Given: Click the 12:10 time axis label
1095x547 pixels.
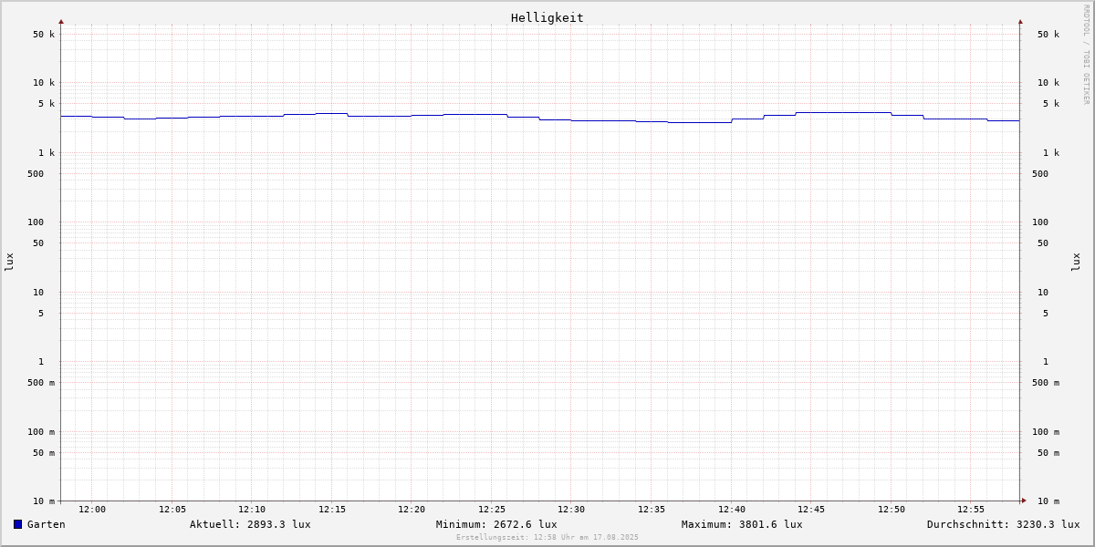Looking at the screenshot, I should (x=252, y=510).
